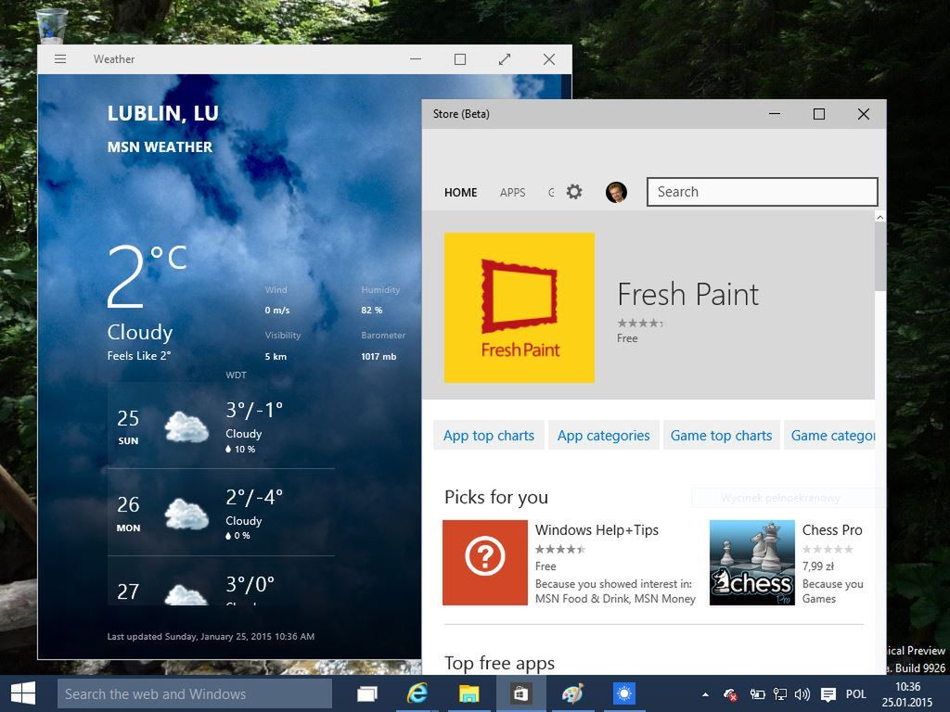Click the Store Search input box
This screenshot has width=950, height=712.
pos(763,192)
